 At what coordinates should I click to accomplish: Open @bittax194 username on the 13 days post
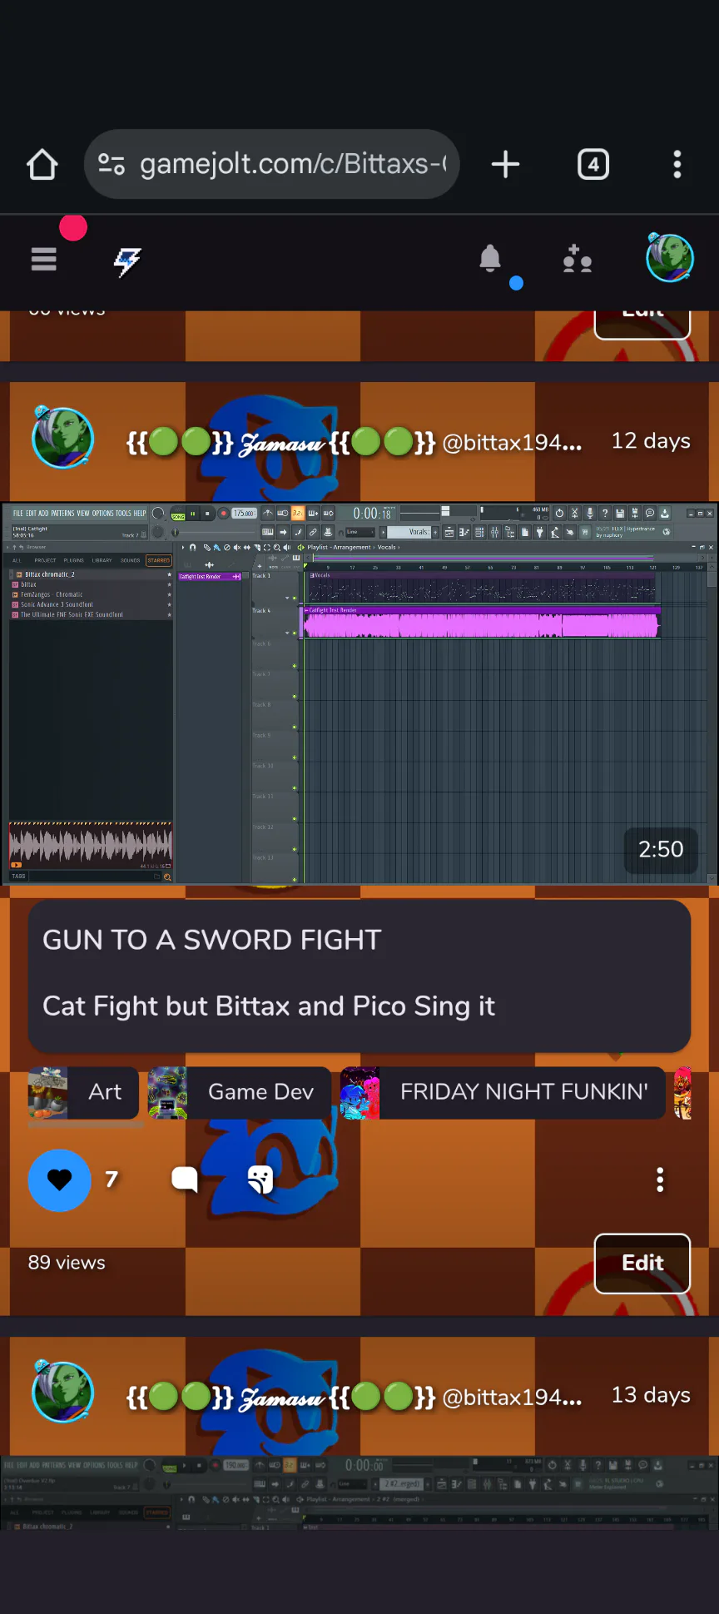512,1397
